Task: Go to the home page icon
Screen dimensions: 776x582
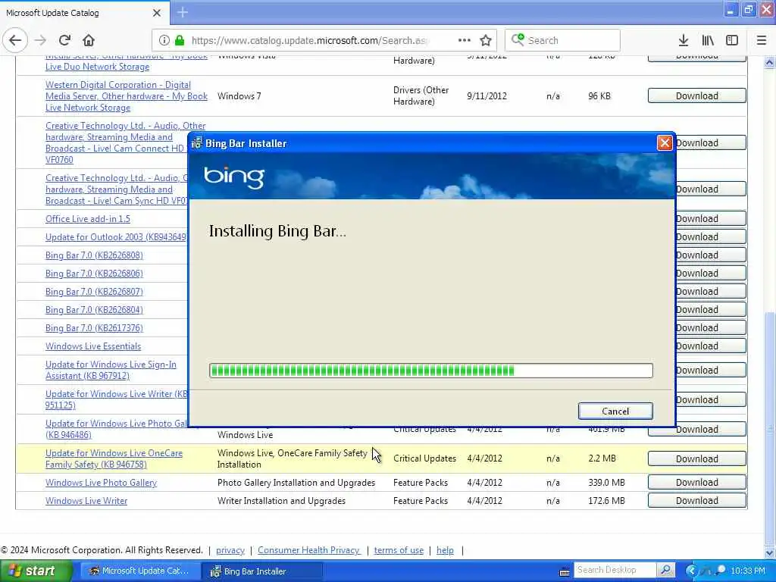Action: 89,41
